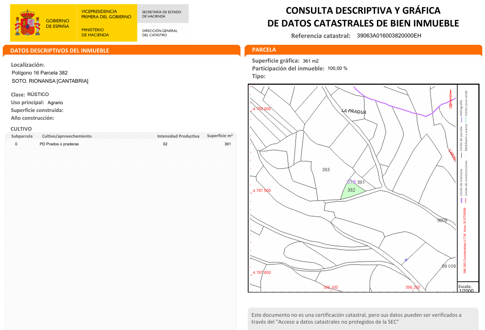Click the Superficie m² column header
485x330 pixels.
(219, 136)
